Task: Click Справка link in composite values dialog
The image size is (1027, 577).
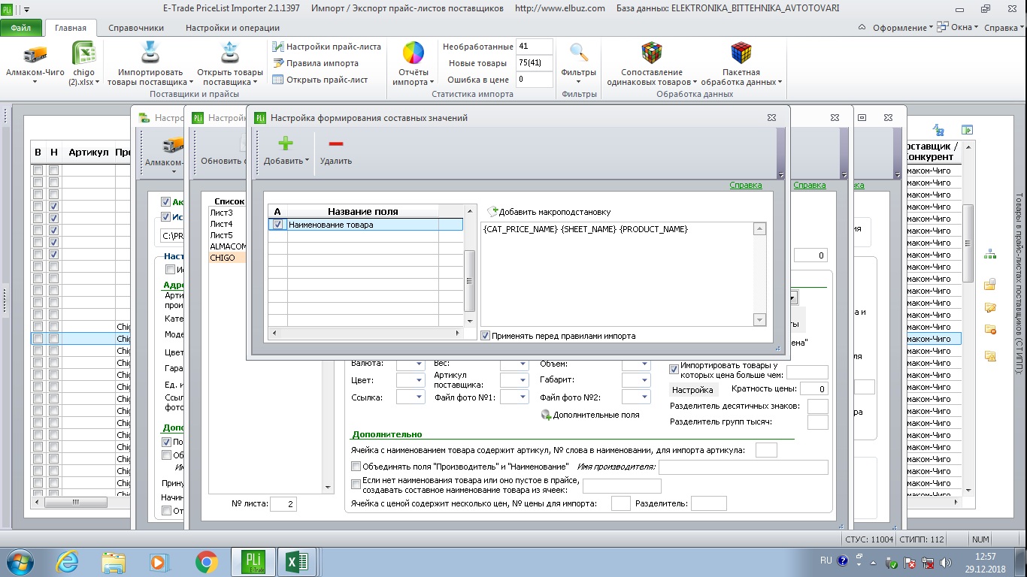Action: [x=746, y=185]
